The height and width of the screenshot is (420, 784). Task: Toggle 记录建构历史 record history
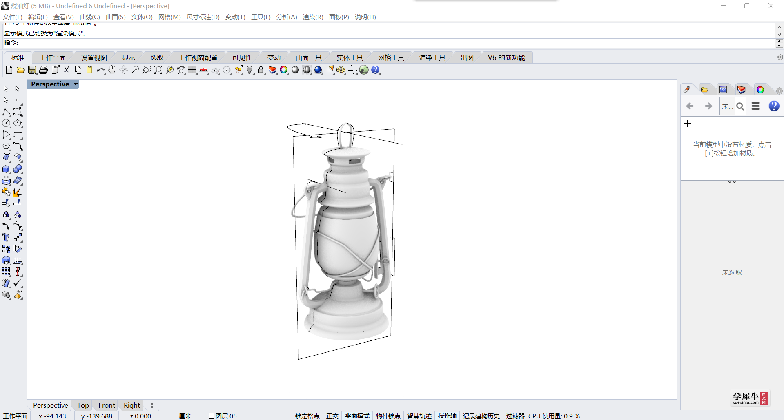coord(481,416)
